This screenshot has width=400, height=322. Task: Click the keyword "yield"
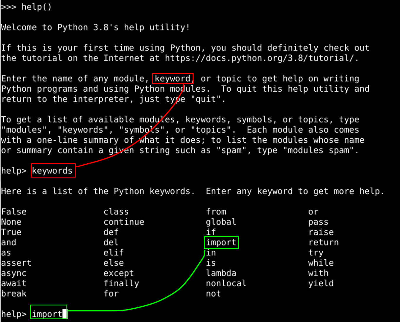[x=321, y=284]
